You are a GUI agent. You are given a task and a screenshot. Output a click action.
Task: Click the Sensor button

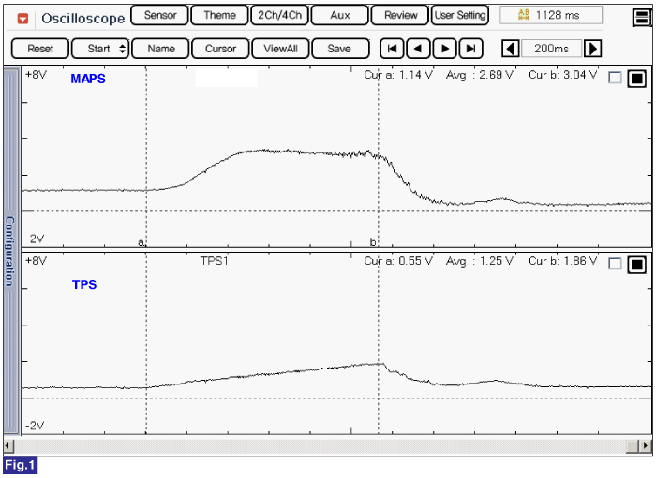(x=160, y=16)
